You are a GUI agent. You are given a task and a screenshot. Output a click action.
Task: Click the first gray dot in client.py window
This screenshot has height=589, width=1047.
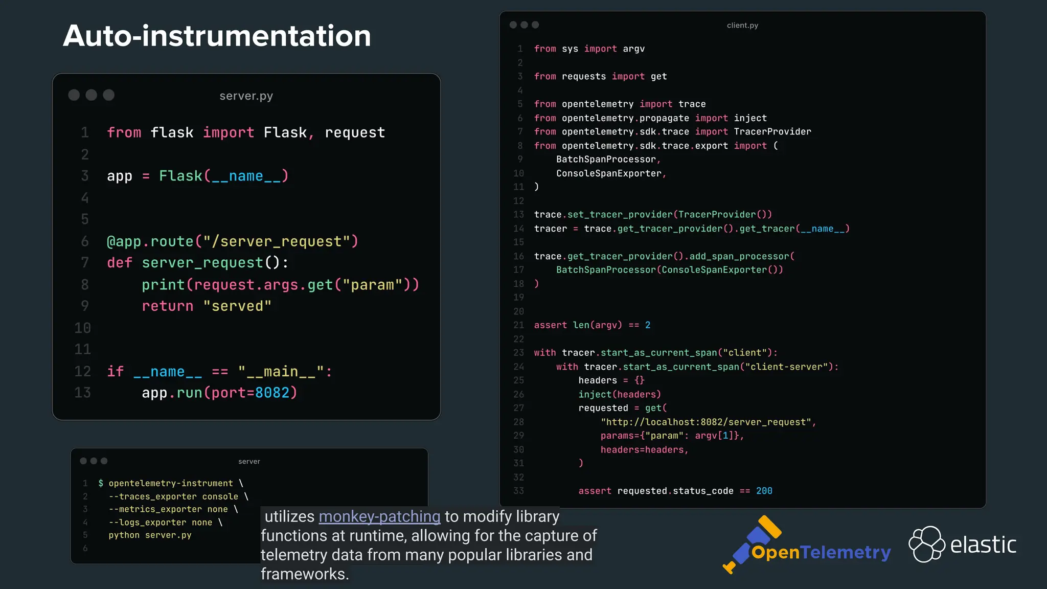coord(513,25)
